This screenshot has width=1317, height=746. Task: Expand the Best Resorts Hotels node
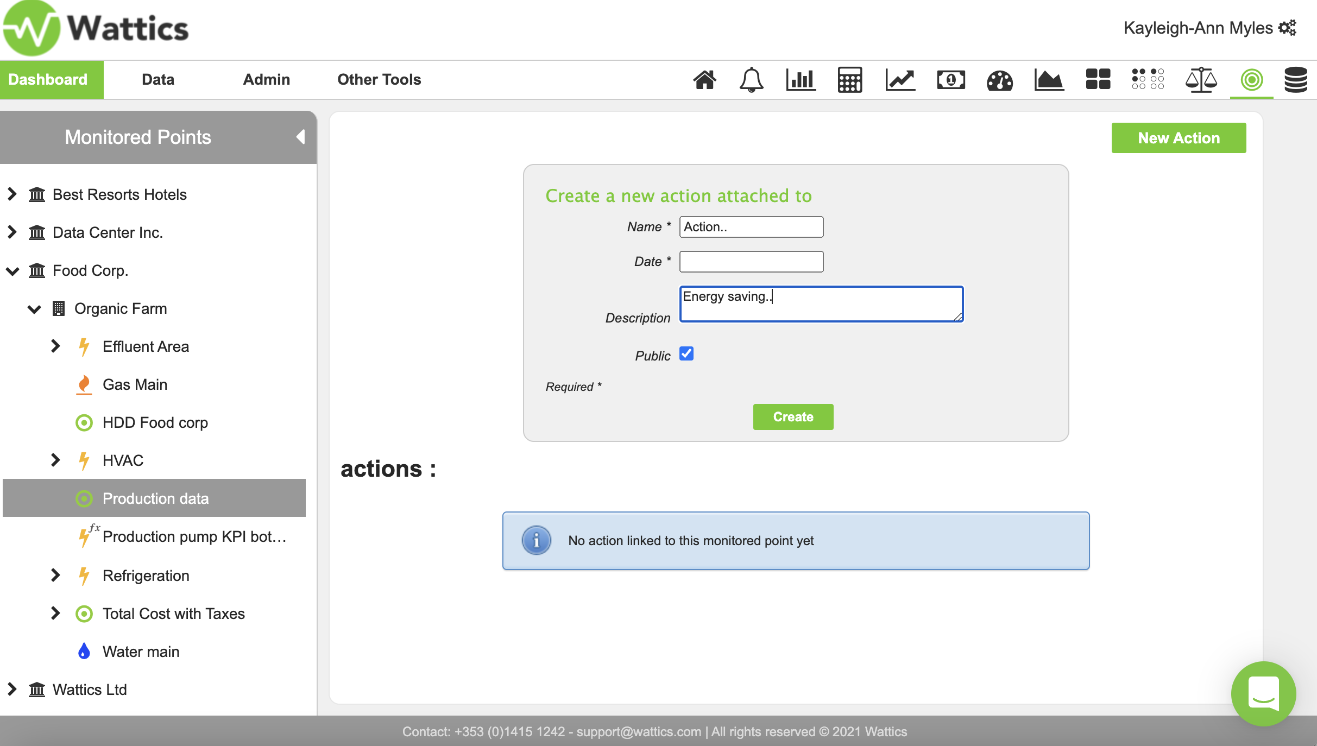[x=12, y=194]
